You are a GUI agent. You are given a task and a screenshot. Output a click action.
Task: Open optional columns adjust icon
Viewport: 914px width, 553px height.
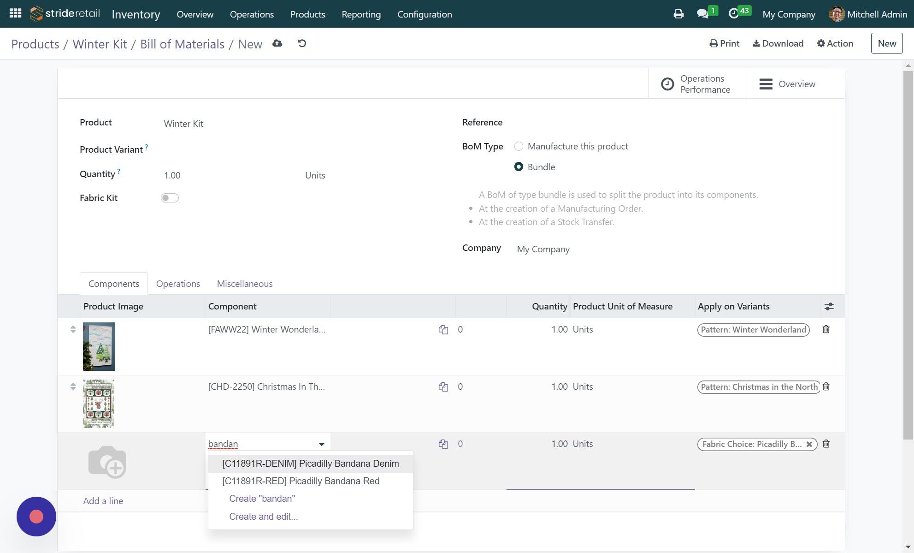[x=829, y=307]
